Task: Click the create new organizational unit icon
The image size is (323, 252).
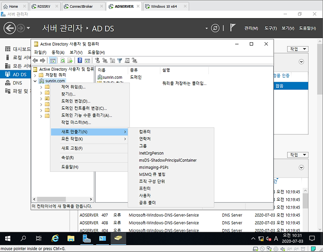Action: 112,60
